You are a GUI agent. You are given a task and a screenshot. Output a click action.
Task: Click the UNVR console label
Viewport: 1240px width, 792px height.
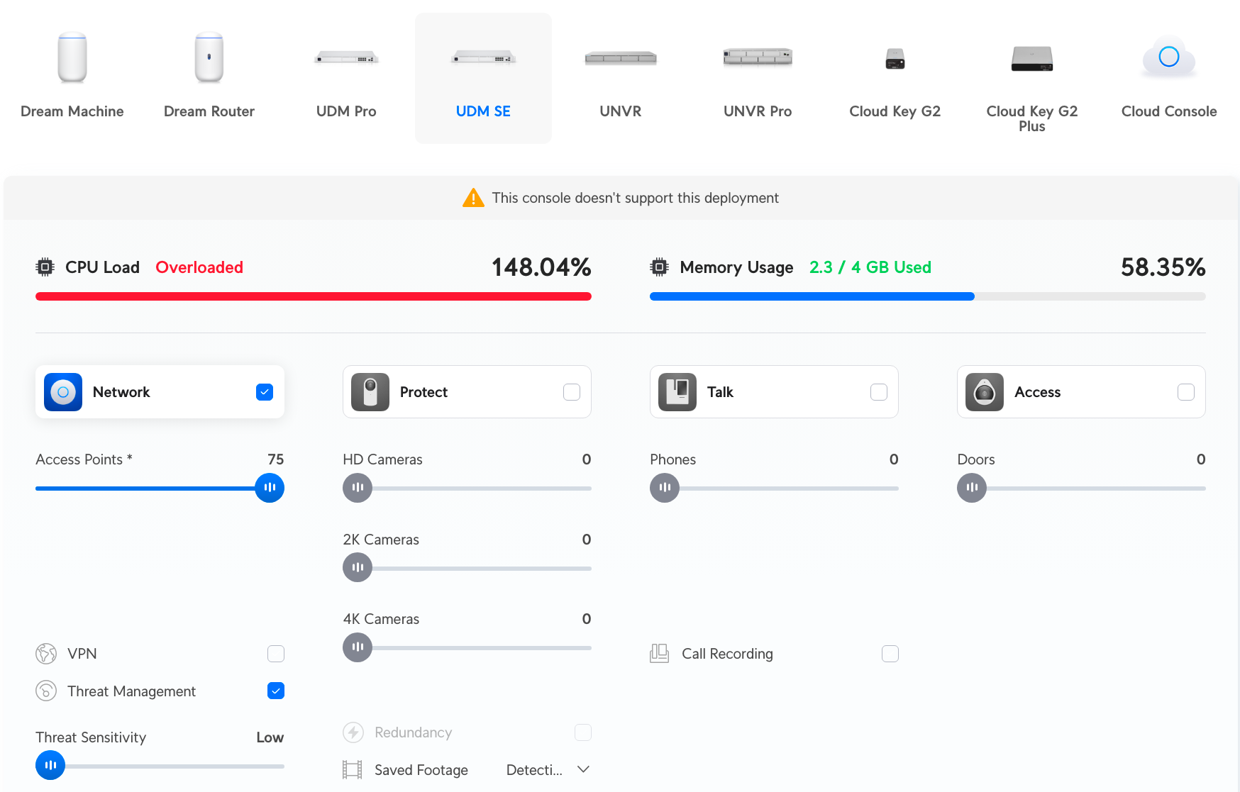tap(620, 111)
